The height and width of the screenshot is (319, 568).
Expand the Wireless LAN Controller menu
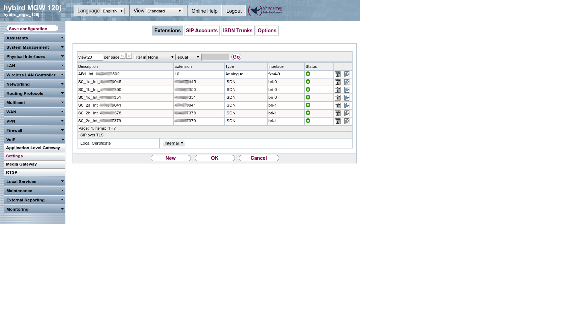point(34,75)
